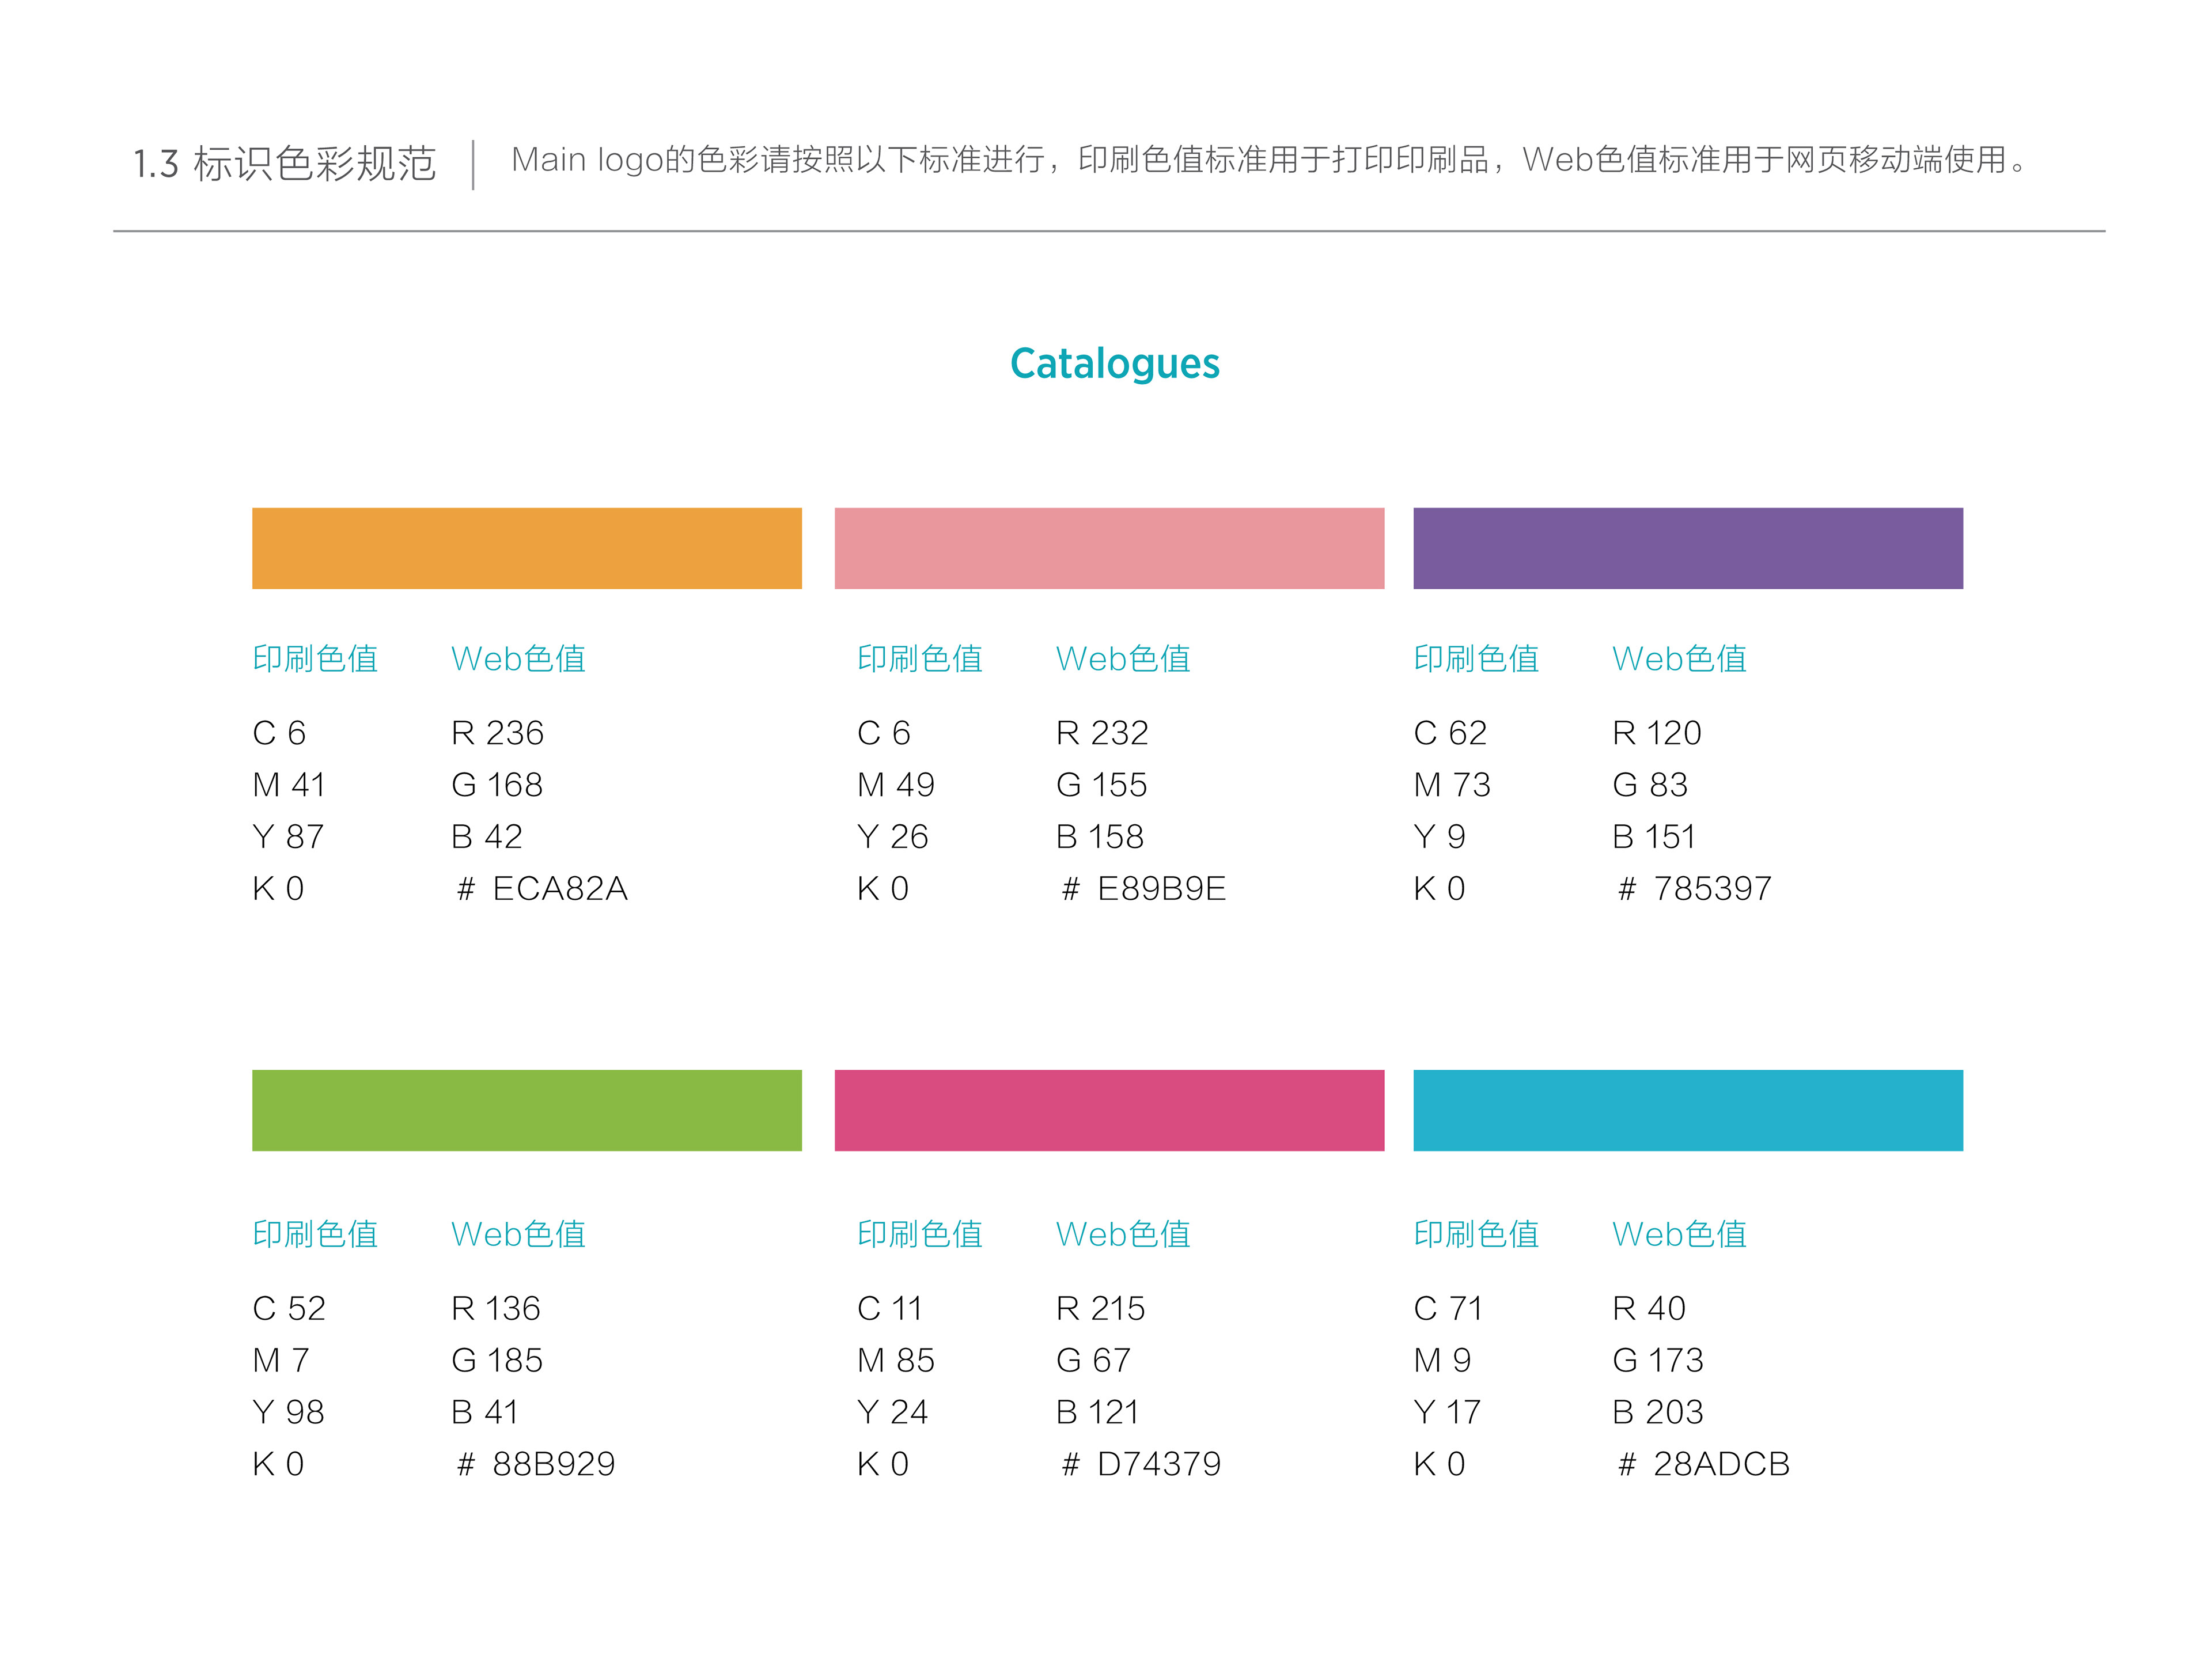2212x1659 pixels.
Task: Click 印刷色值 label under cyan swatch
Action: (1476, 1234)
